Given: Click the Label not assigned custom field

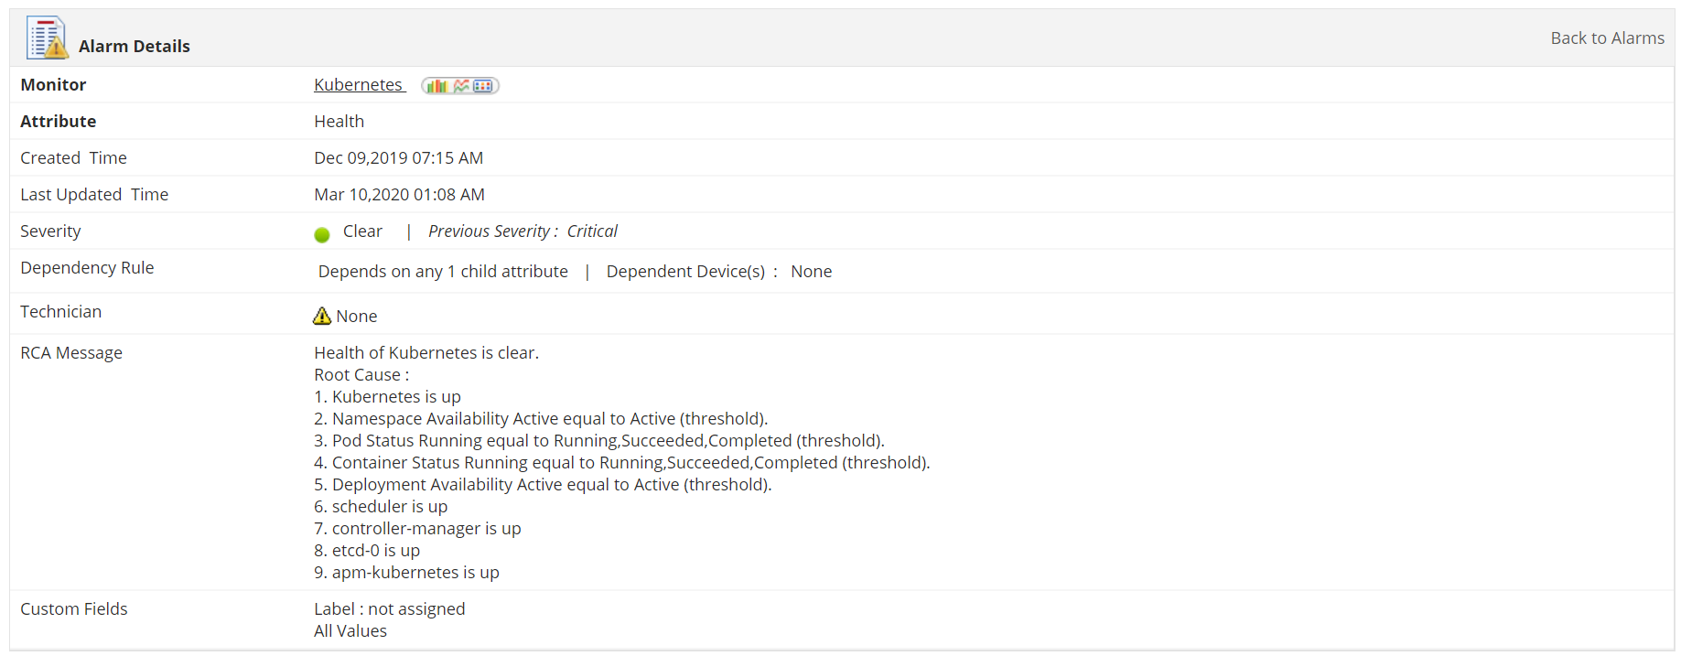Looking at the screenshot, I should (389, 608).
